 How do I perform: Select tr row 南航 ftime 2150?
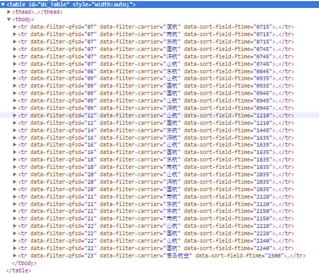[156, 218]
